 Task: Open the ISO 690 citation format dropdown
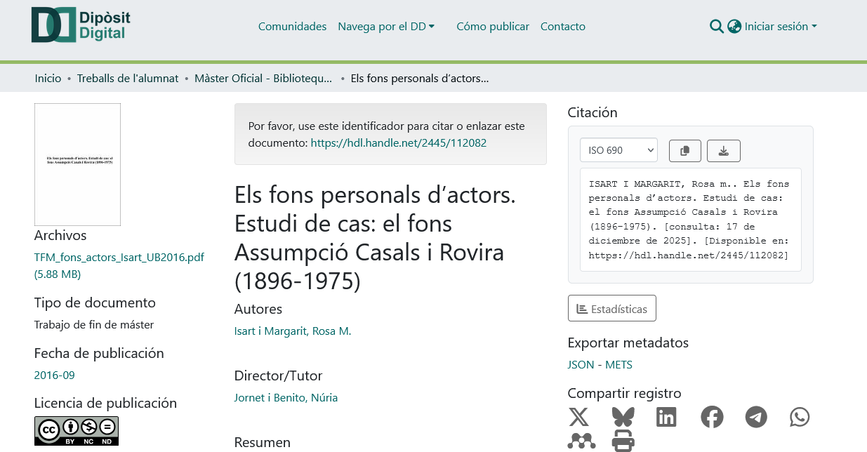pos(618,150)
